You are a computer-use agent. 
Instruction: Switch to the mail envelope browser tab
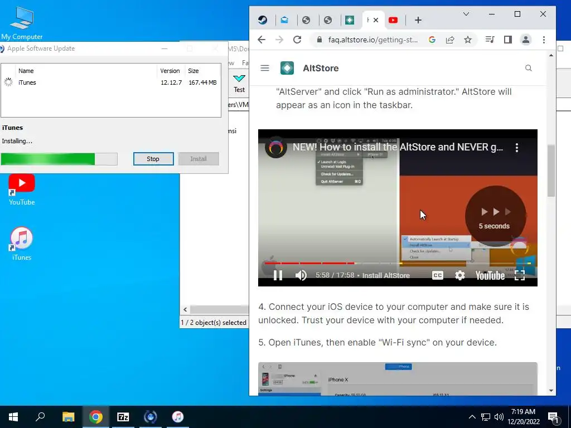[284, 20]
